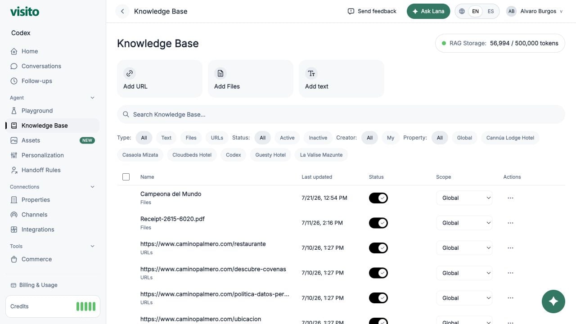The image size is (576, 324).
Task: Open actions menu for Receipt-2615-6020.pdf
Action: point(510,223)
